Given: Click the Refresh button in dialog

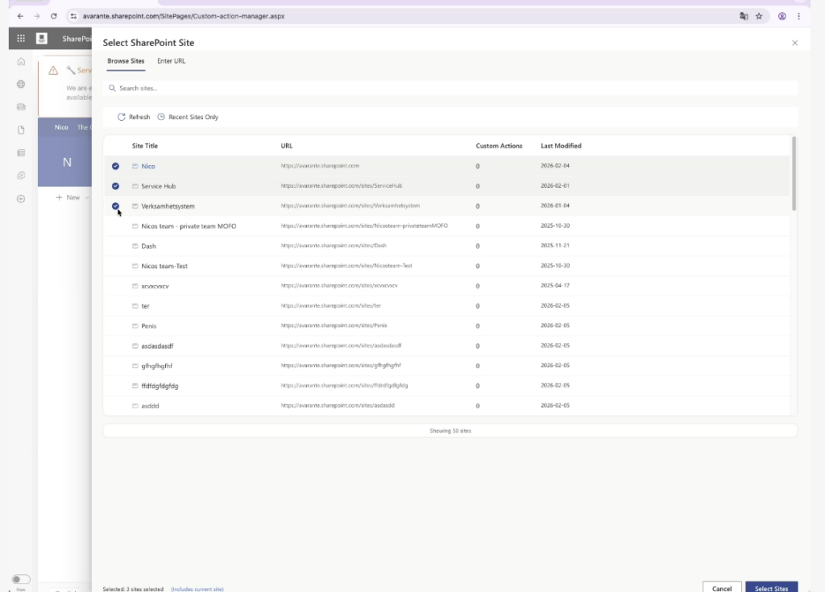Looking at the screenshot, I should point(134,118).
